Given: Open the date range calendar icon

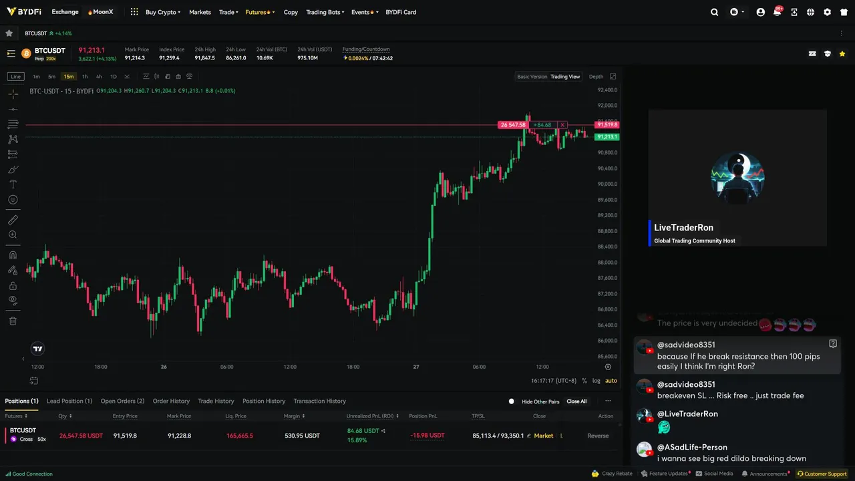Looking at the screenshot, I should (x=33, y=381).
